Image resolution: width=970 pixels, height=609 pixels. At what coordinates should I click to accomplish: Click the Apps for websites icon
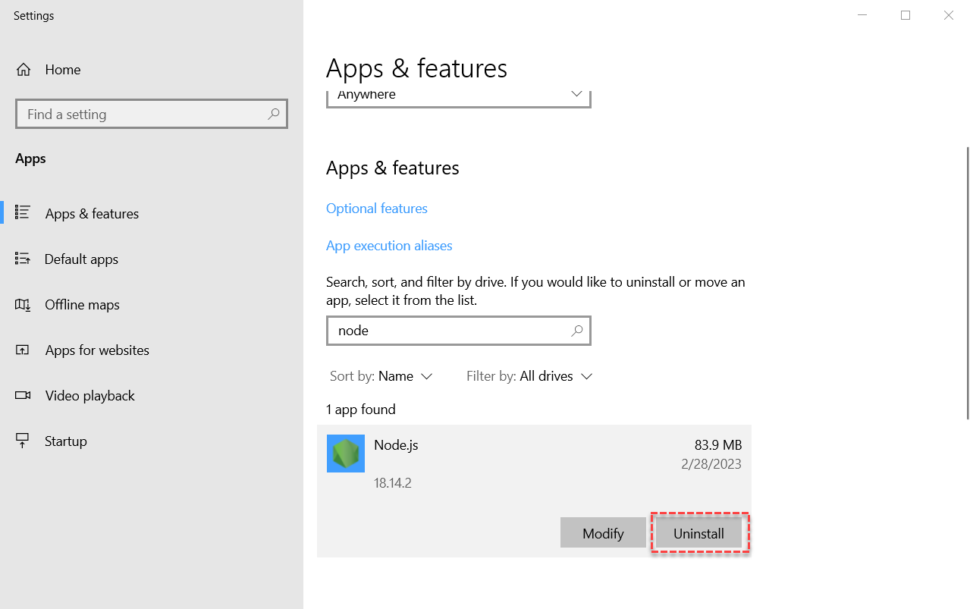[x=23, y=350]
